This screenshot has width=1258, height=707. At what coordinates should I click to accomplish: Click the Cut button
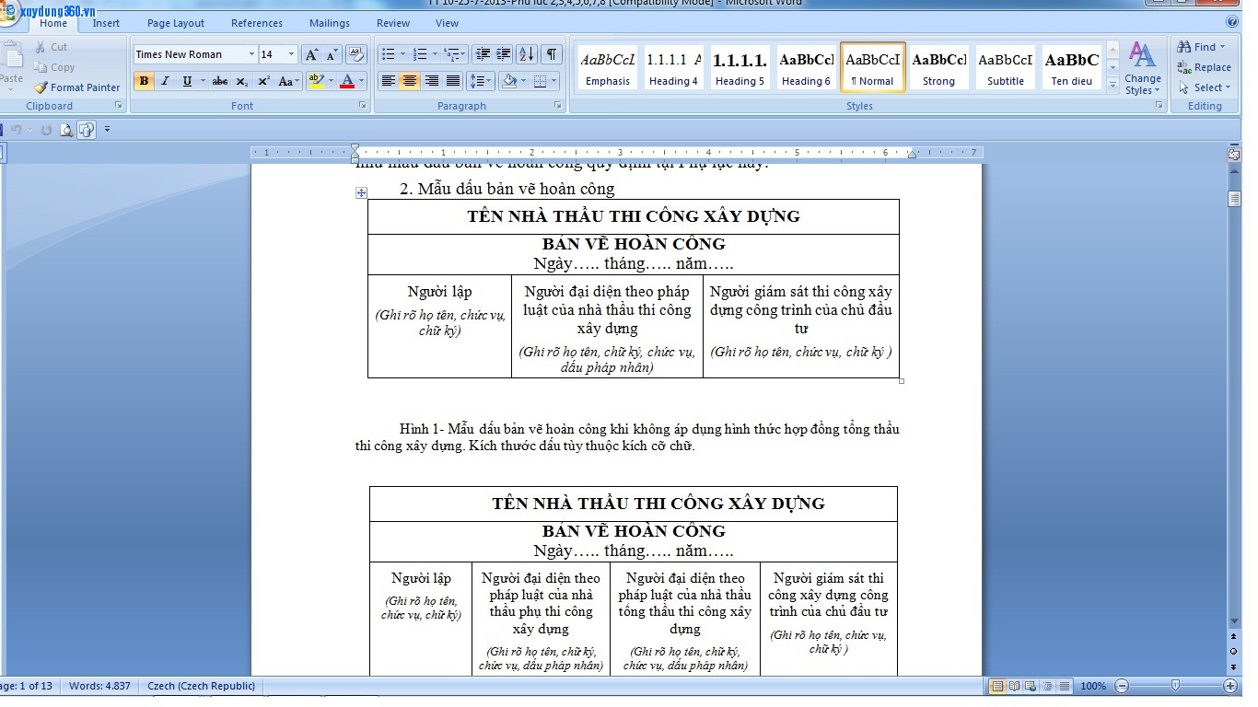52,47
